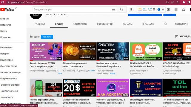Click the channel search magnifier icon

point(166,24)
